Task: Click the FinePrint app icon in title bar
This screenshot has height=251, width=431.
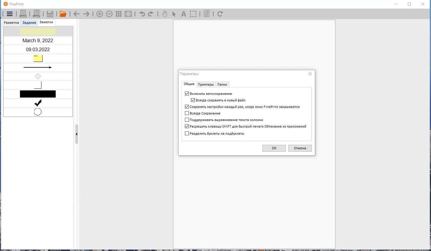Action: (x=6, y=4)
